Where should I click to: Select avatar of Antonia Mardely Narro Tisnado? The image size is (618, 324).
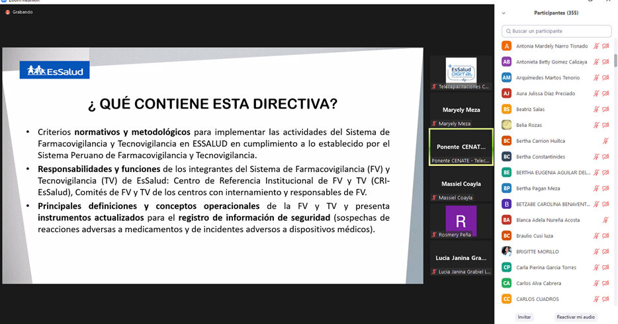point(506,46)
